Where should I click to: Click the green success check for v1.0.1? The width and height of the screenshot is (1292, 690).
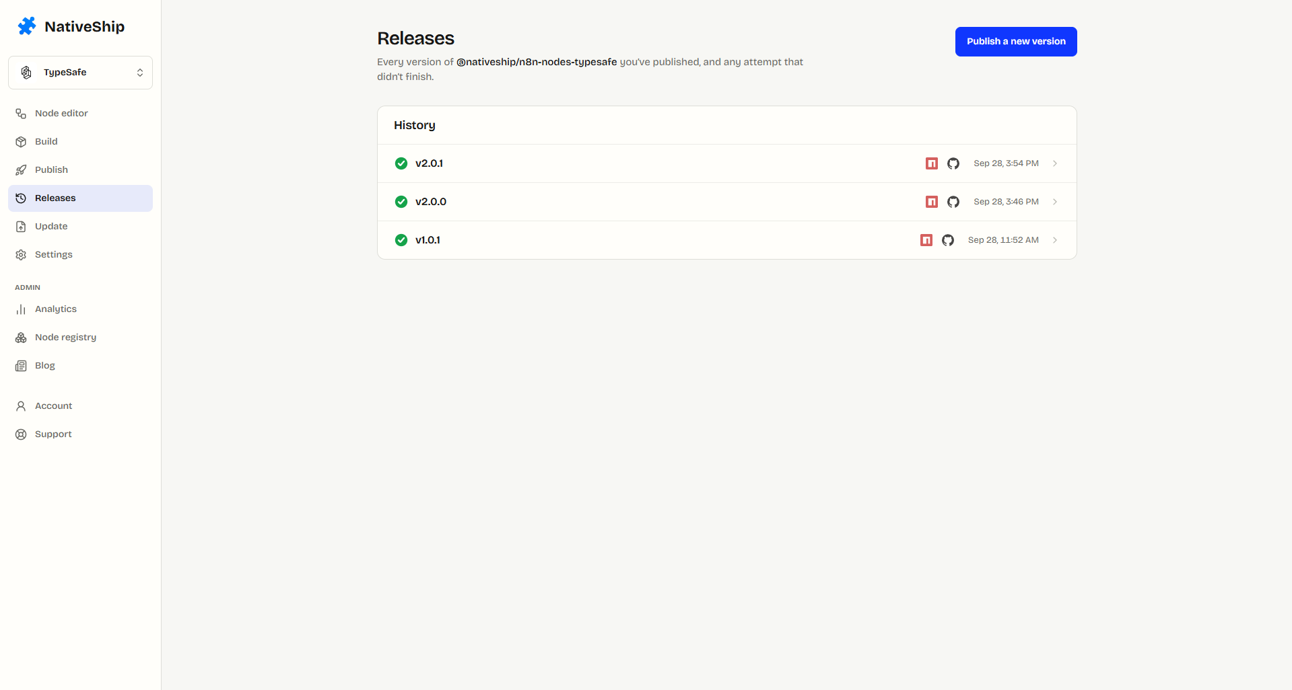[x=401, y=240]
